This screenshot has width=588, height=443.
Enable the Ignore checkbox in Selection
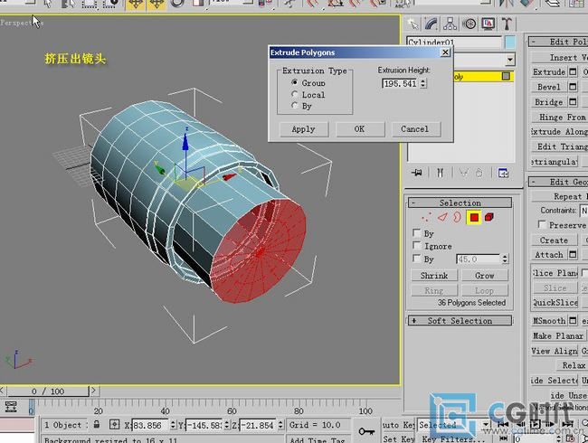point(416,246)
